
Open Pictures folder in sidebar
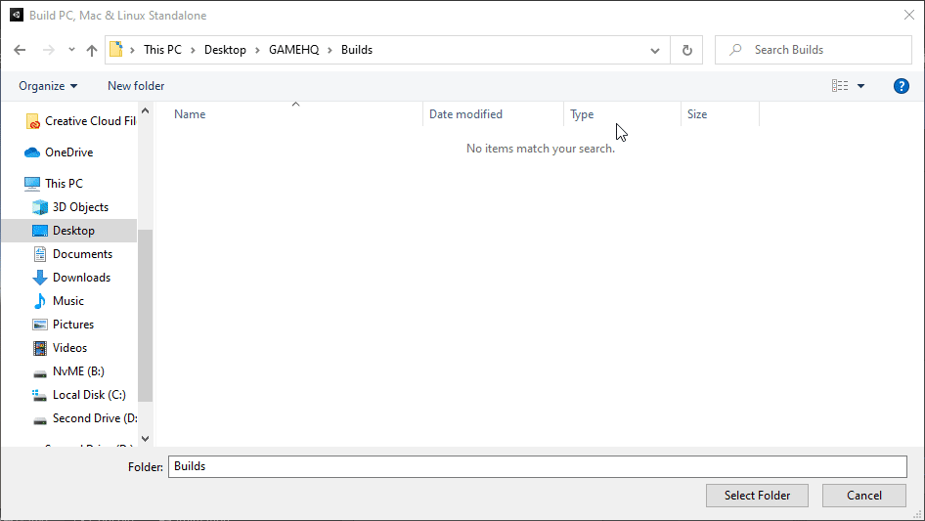pyautogui.click(x=73, y=325)
